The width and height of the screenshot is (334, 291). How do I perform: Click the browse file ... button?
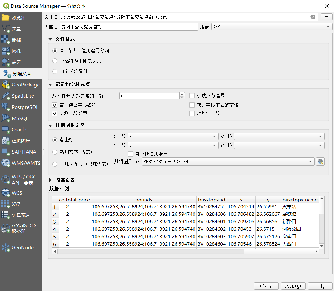(x=327, y=17)
